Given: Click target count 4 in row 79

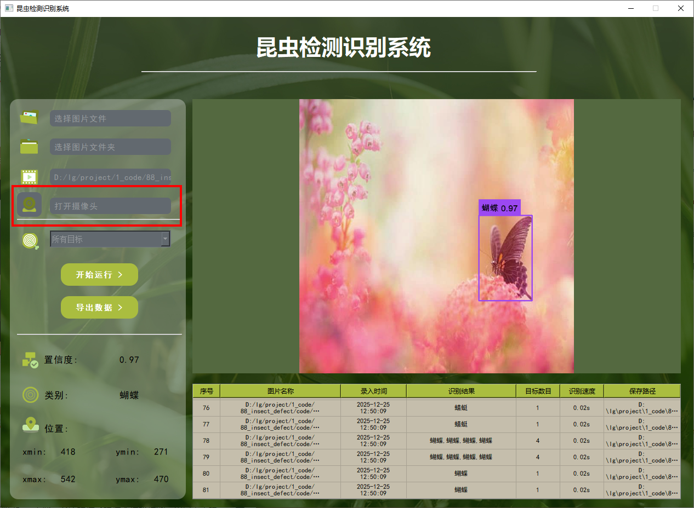Looking at the screenshot, I should click(538, 457).
